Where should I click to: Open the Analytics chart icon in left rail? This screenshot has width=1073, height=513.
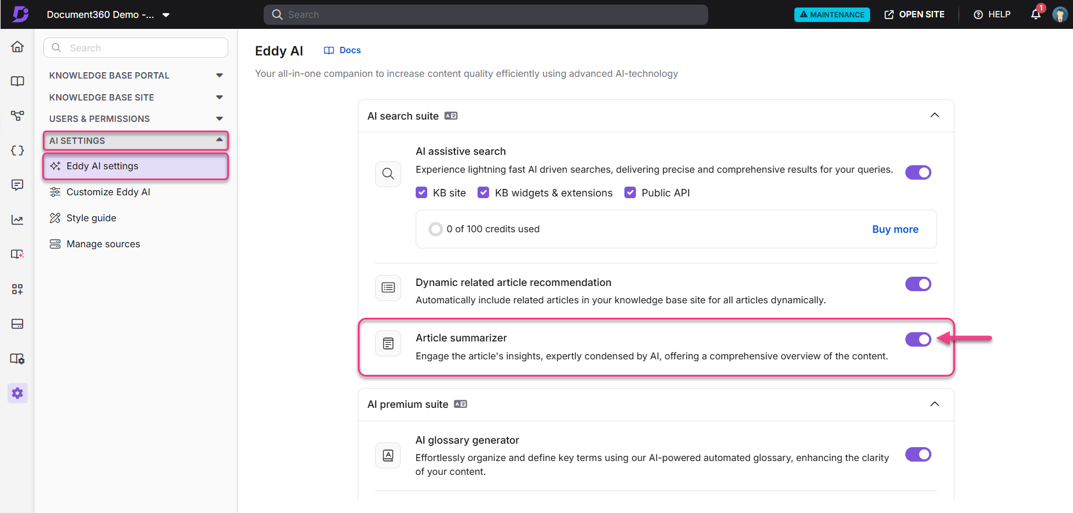click(x=17, y=220)
